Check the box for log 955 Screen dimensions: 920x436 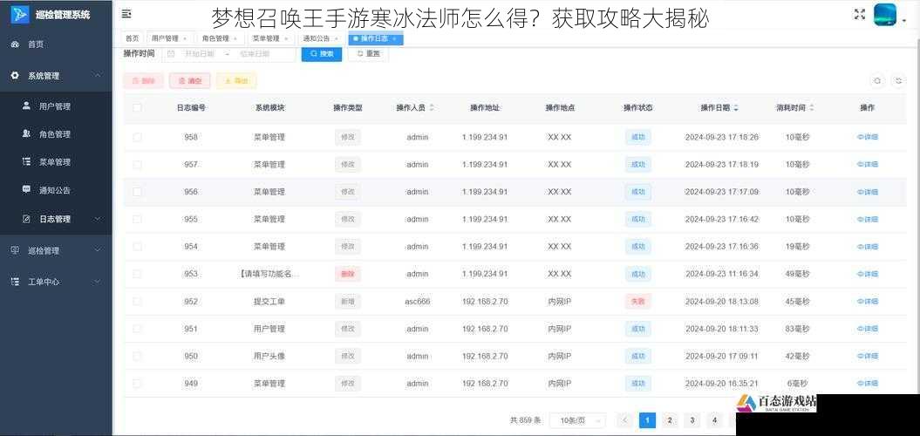137,220
